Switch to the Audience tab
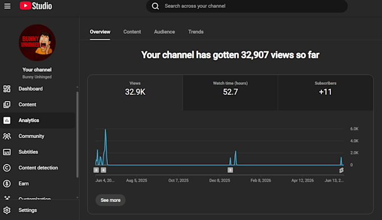The image size is (382, 220). coord(165,32)
